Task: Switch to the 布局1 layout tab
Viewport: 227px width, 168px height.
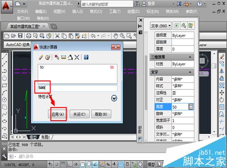Action: [45, 137]
